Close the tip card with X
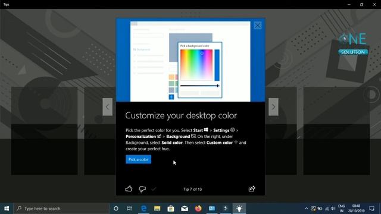This screenshot has width=381, height=214. 258,26
